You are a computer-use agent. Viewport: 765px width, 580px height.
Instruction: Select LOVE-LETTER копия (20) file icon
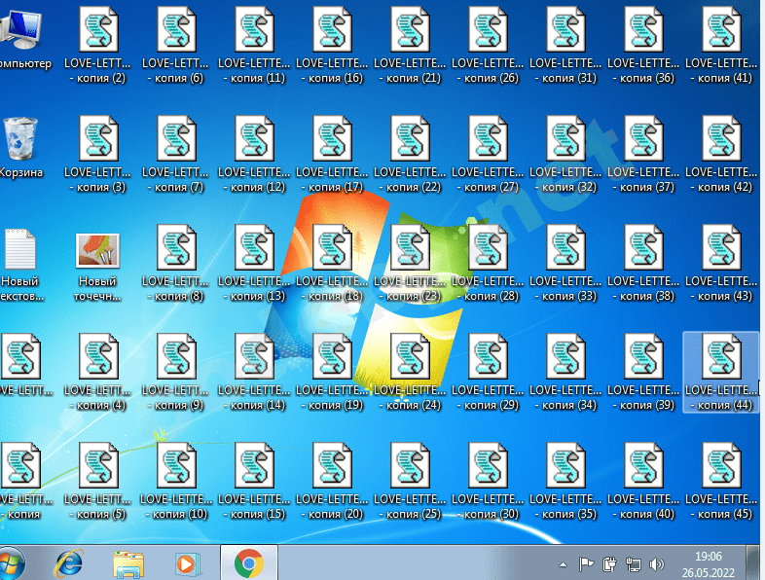tap(332, 466)
